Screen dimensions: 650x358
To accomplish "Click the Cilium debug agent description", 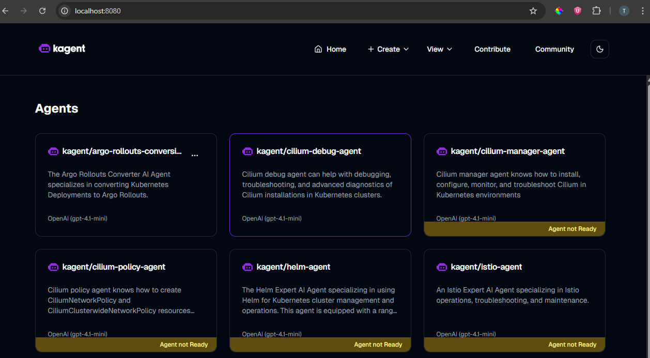I will pos(317,184).
